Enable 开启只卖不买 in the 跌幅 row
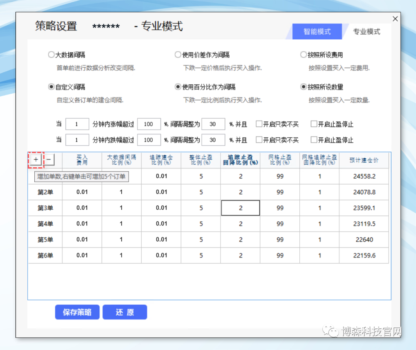416x350 pixels. tap(259, 140)
